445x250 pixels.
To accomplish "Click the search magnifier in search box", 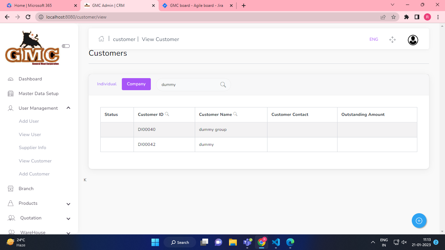I will [223, 85].
